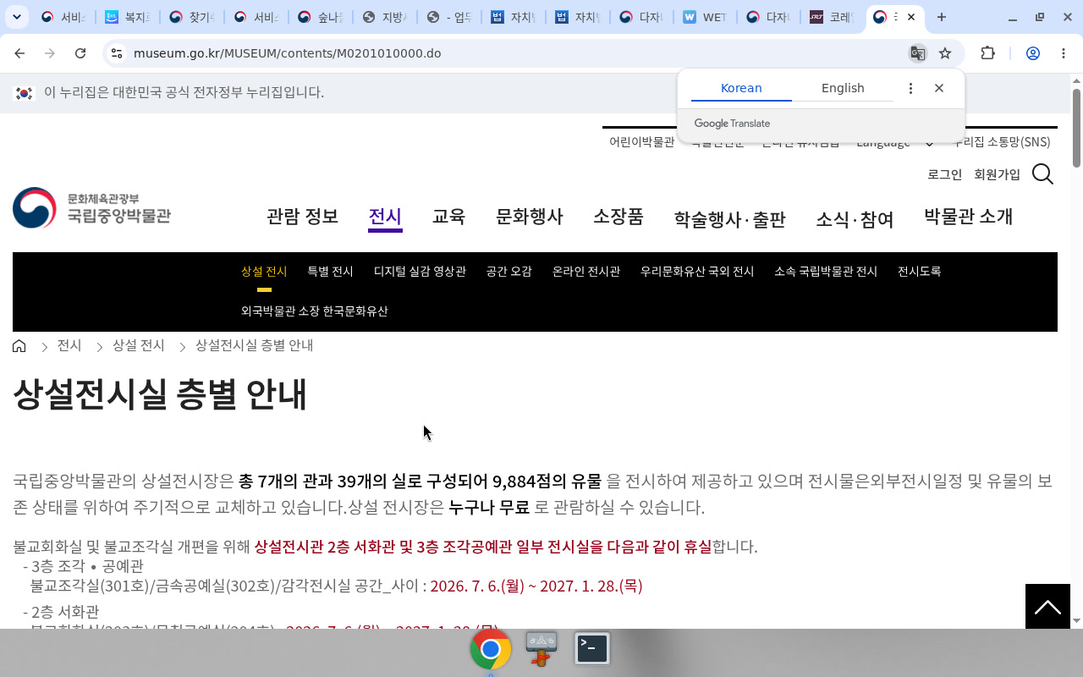Click the Korean flag icon in government banner
Image resolution: width=1083 pixels, height=677 pixels.
(24, 92)
